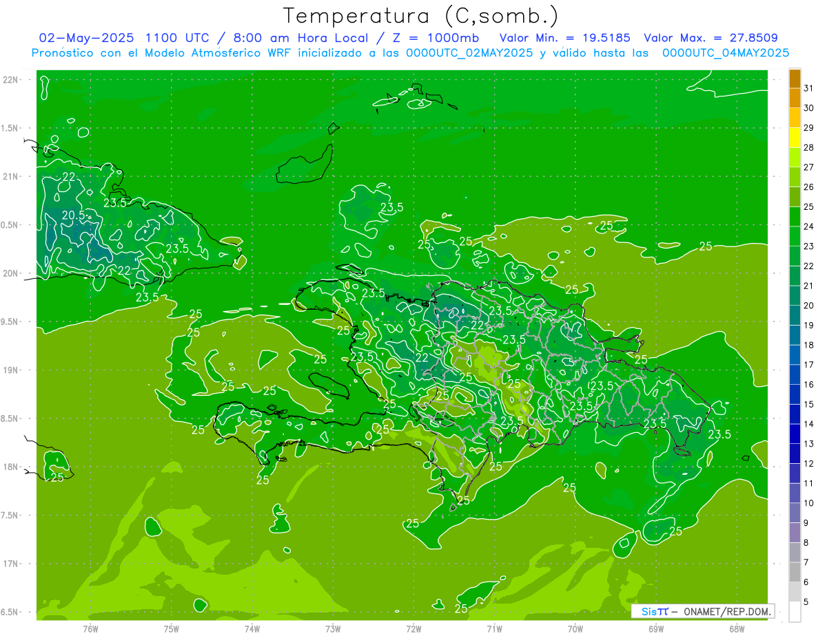
Task: Click the init time "0000UTC_02MAY2025"
Action: click(469, 53)
